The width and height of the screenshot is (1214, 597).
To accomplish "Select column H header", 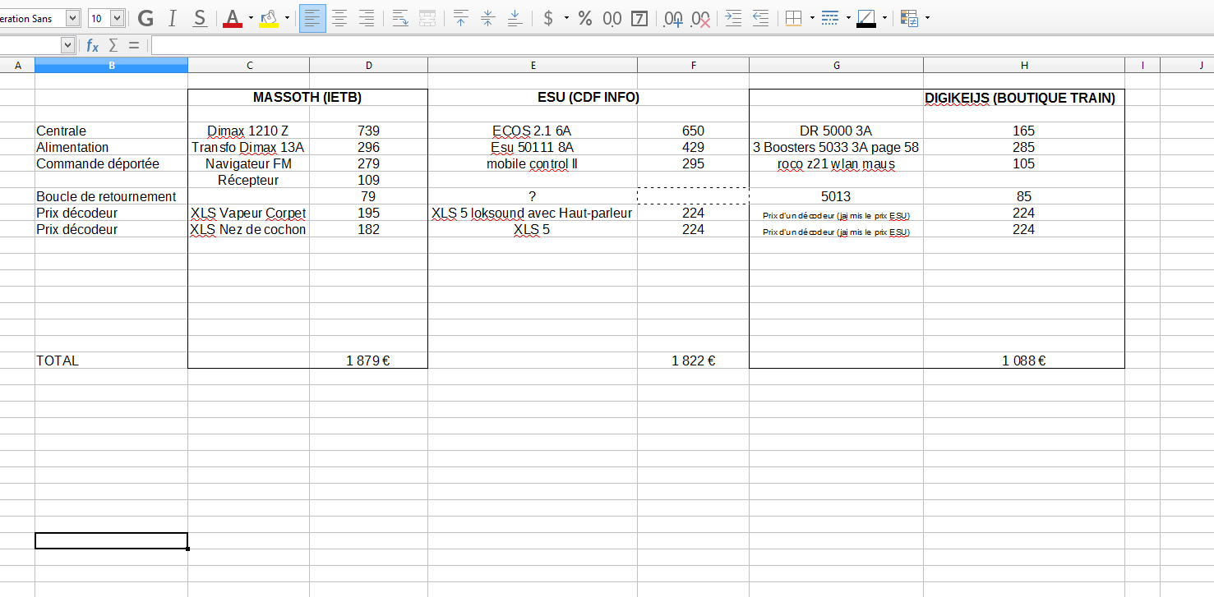I will 1024,65.
